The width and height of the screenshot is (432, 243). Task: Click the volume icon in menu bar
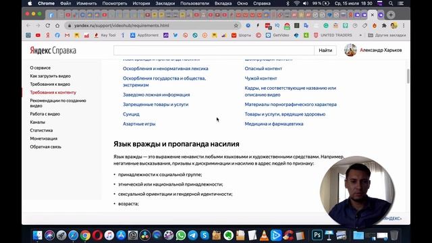(306, 3)
